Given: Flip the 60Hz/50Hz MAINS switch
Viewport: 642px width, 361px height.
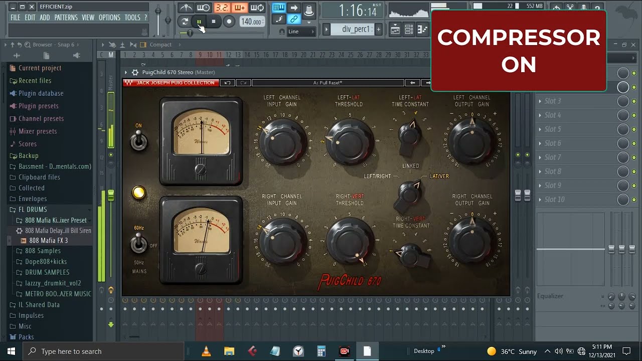Looking at the screenshot, I should coord(139,244).
